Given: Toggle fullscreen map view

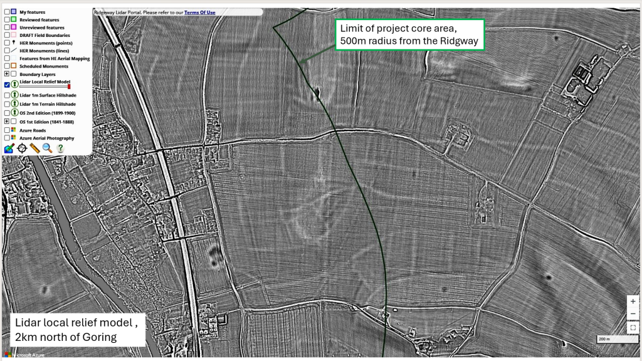Looking at the screenshot, I should coord(633,327).
